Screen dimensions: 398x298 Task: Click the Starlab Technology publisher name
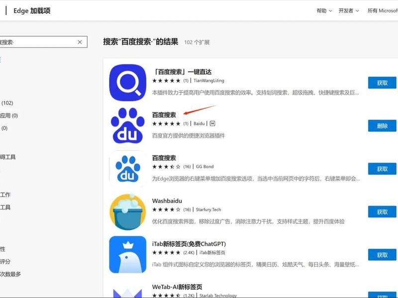[218, 296]
